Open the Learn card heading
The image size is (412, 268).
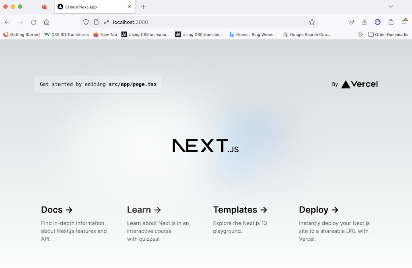tap(144, 210)
